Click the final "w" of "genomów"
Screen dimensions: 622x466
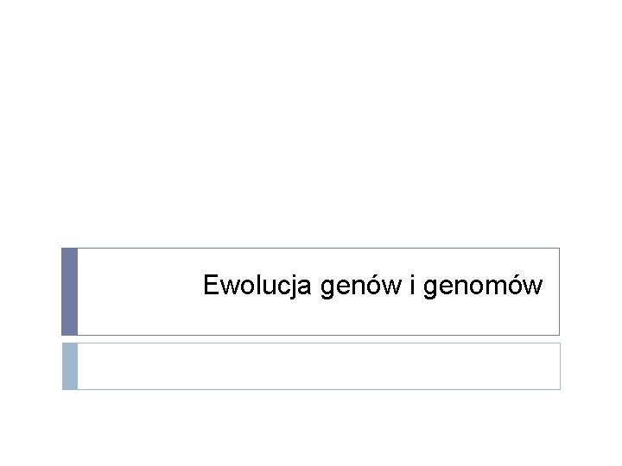pyautogui.click(x=534, y=287)
